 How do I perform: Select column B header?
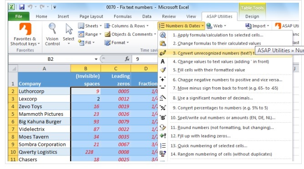click(x=86, y=69)
